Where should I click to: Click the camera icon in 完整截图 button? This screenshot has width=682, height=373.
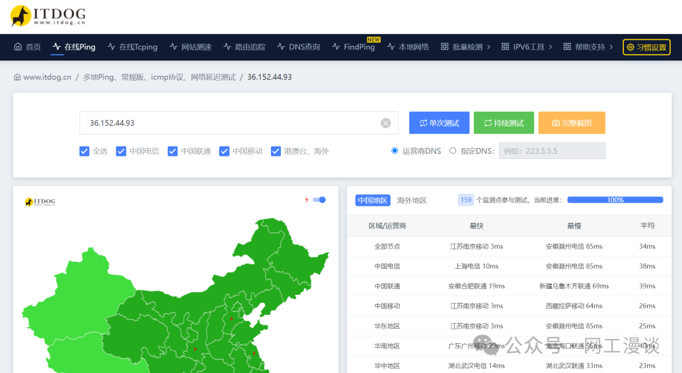point(556,123)
